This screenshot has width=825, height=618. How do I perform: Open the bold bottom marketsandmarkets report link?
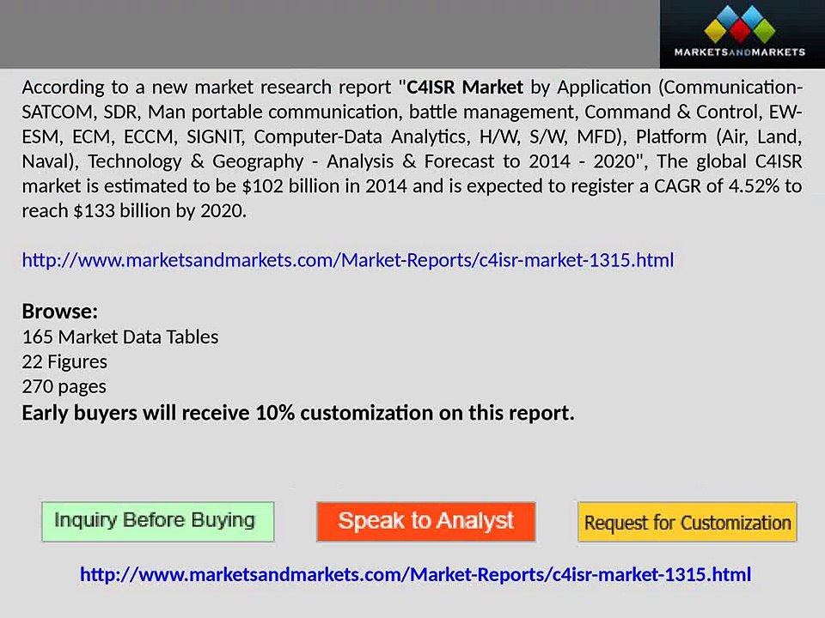click(x=416, y=574)
